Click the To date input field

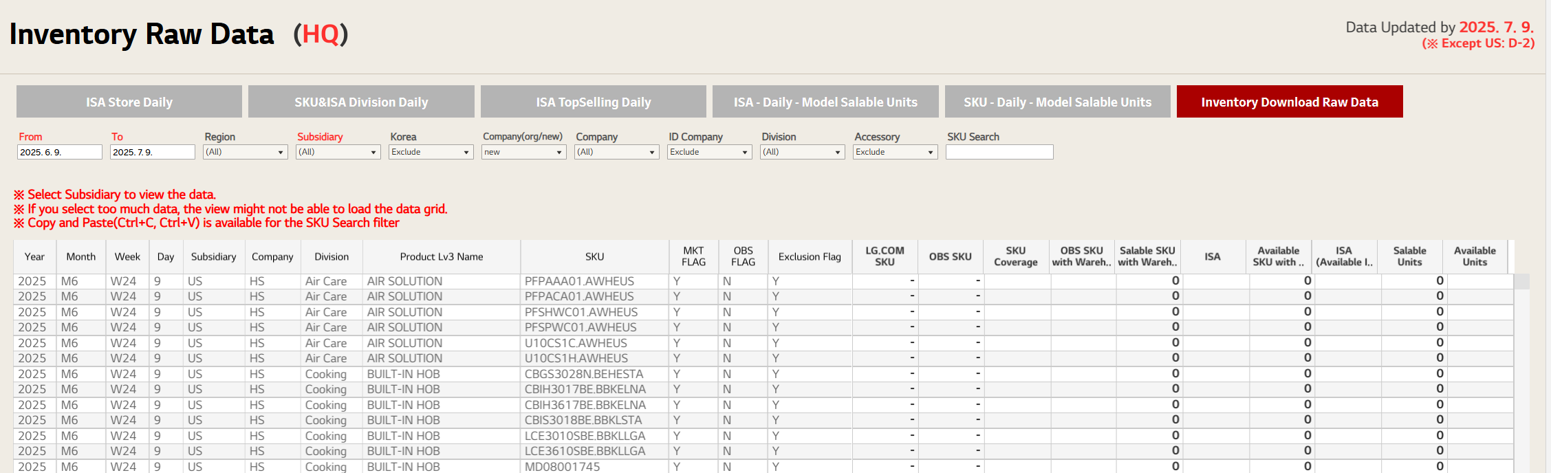[152, 152]
